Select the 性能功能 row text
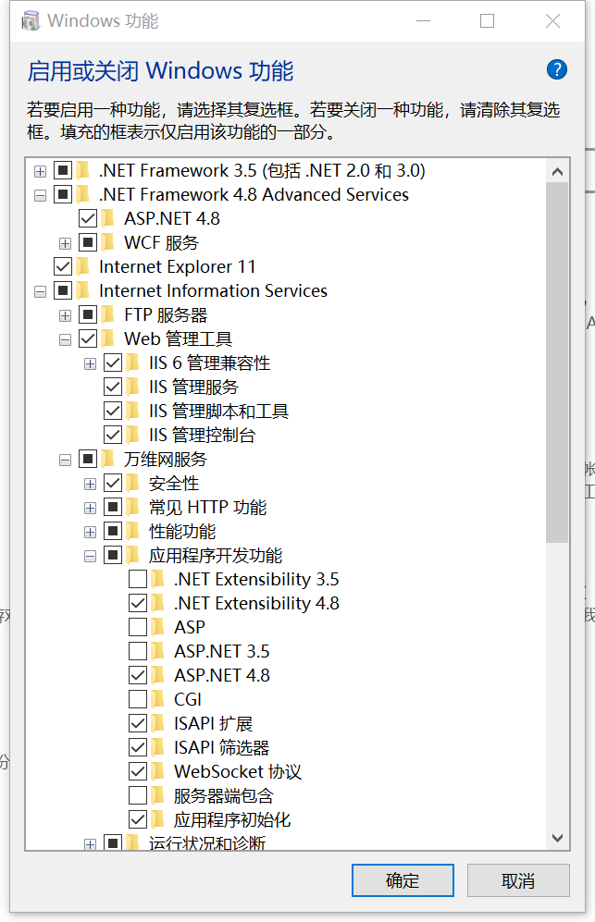This screenshot has height=922, width=595. point(182,531)
